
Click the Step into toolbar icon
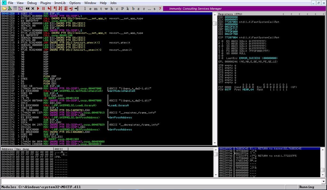[x=49, y=9]
